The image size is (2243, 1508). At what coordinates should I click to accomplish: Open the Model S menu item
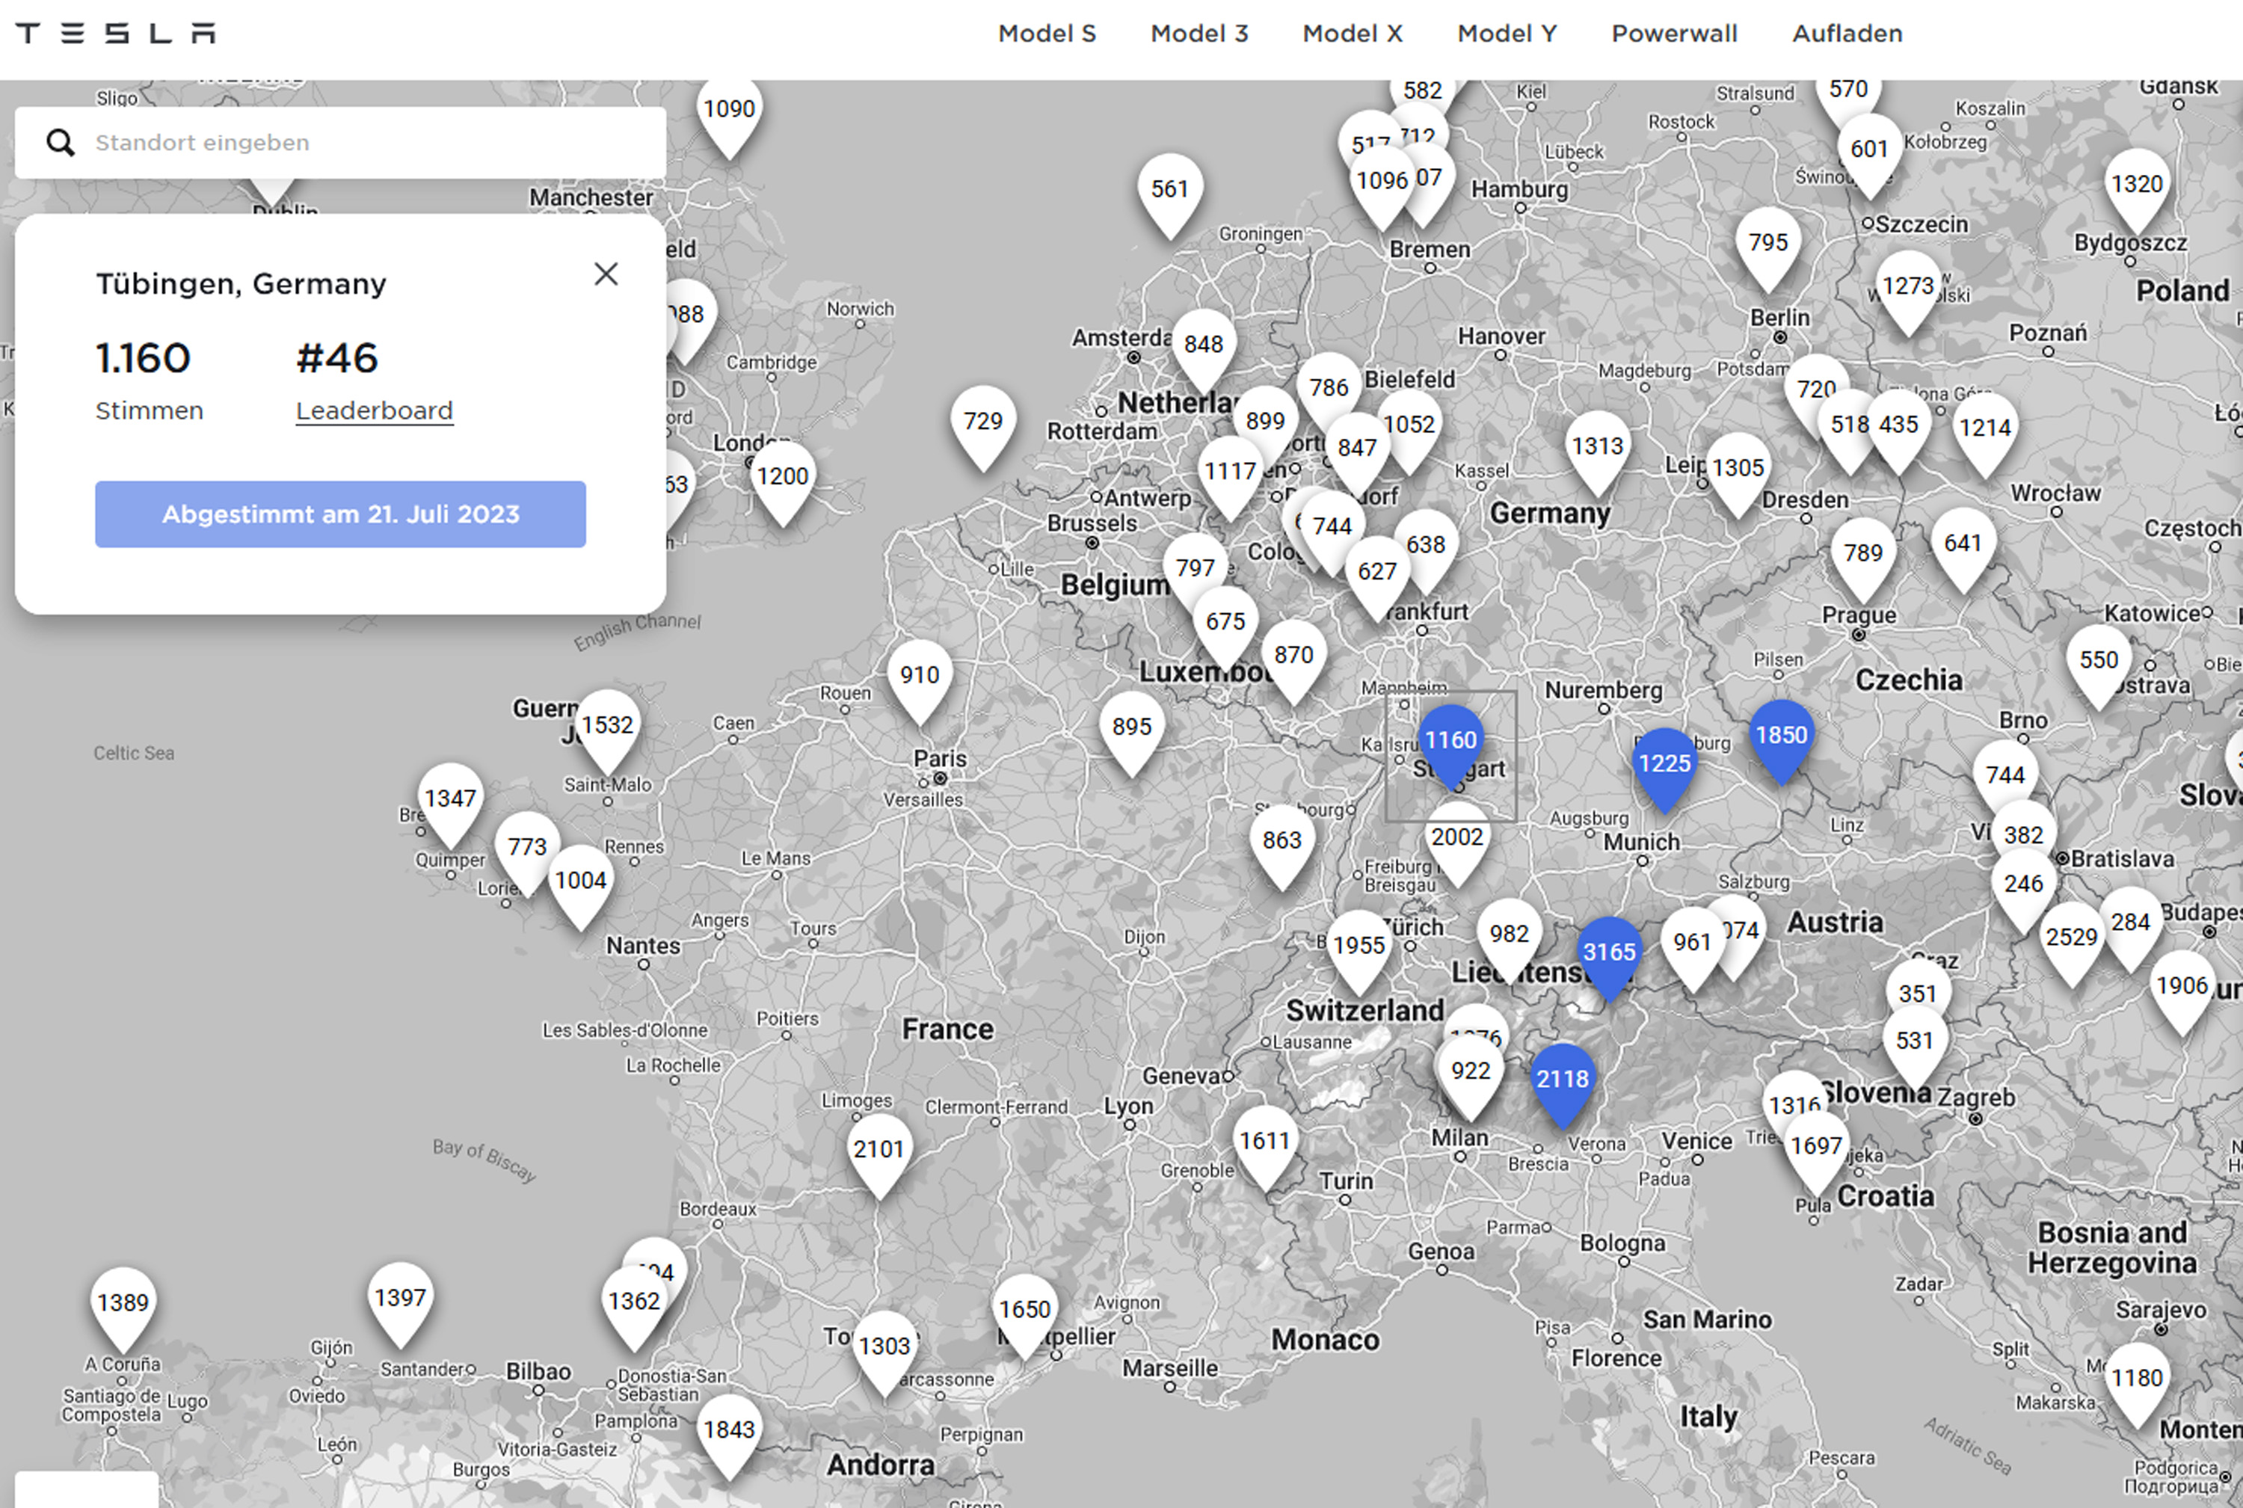click(1047, 34)
